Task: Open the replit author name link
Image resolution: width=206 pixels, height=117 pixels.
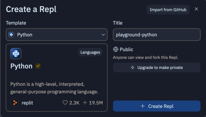Action: click(x=27, y=103)
